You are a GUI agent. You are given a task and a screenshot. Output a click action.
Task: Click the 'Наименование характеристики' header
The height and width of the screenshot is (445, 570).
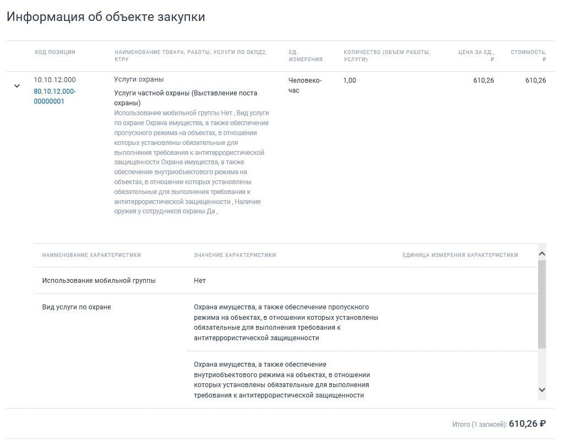point(91,255)
